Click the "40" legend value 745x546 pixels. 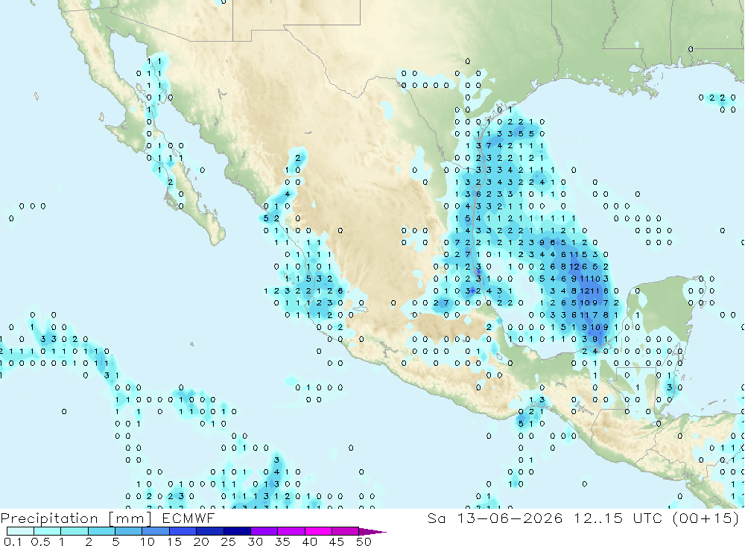(x=310, y=542)
